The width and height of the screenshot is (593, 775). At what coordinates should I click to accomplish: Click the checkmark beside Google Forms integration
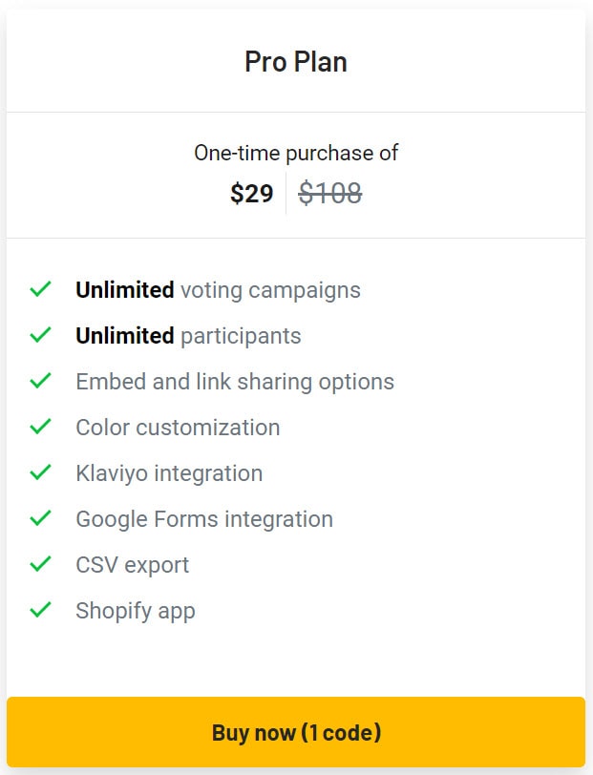41,518
